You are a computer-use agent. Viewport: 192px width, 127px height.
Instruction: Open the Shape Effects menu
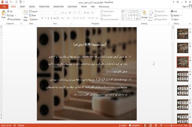coord(161,19)
